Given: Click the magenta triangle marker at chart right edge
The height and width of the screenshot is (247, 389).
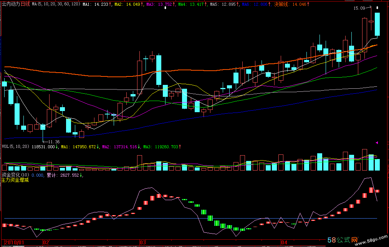Looking at the screenshot, I should (377, 143).
